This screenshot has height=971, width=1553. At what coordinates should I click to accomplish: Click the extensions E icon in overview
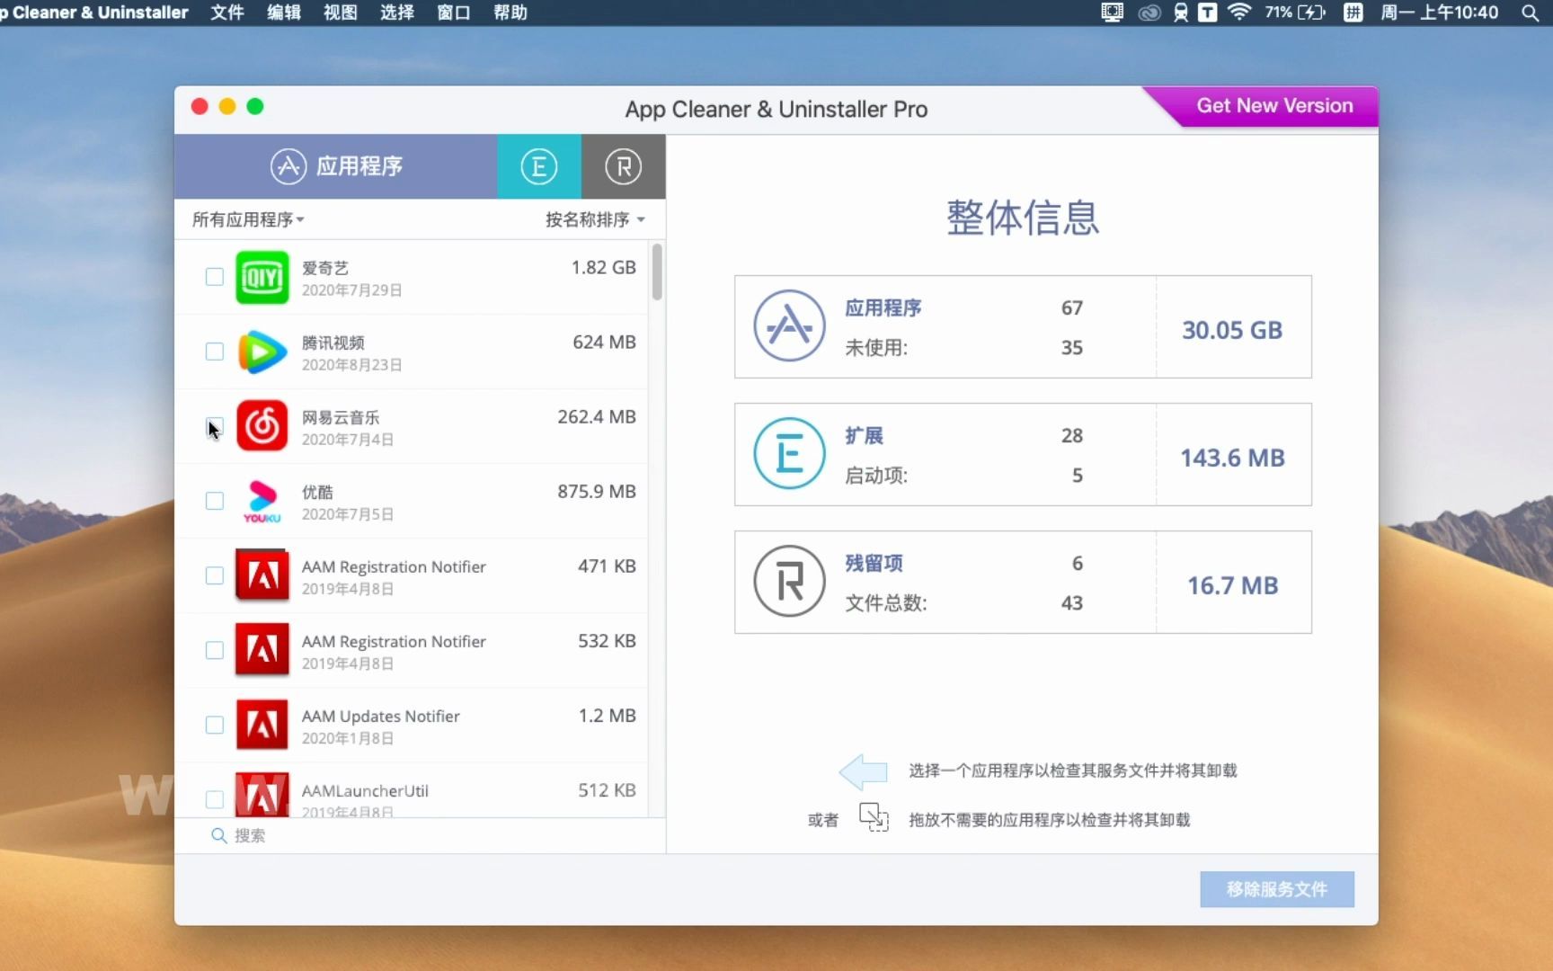[x=789, y=453]
